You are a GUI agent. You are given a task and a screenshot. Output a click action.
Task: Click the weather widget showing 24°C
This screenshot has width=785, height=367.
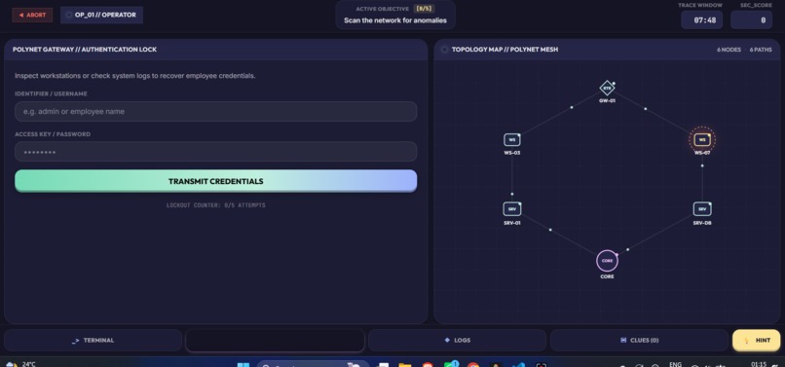pyautogui.click(x=20, y=364)
